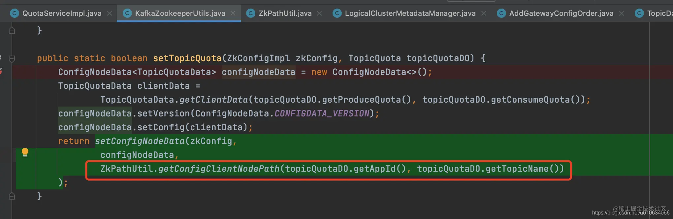The image size is (673, 219).
Task: Click the CONFIGDATA_VERSION constant
Action: point(322,113)
